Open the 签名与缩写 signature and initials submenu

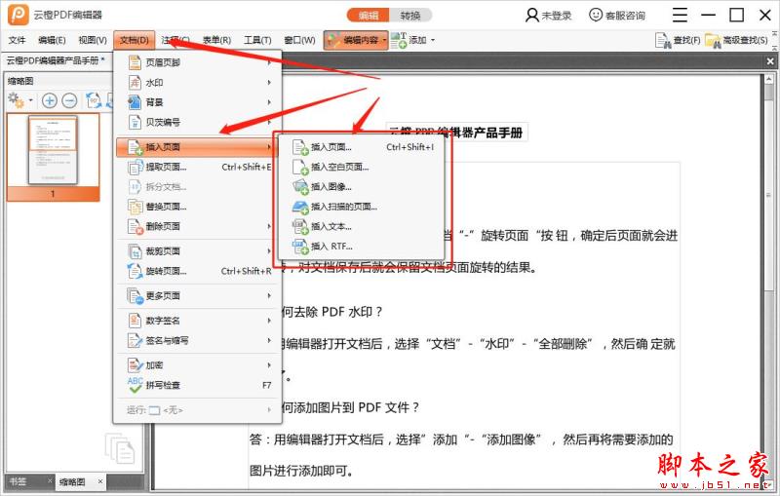pos(199,340)
